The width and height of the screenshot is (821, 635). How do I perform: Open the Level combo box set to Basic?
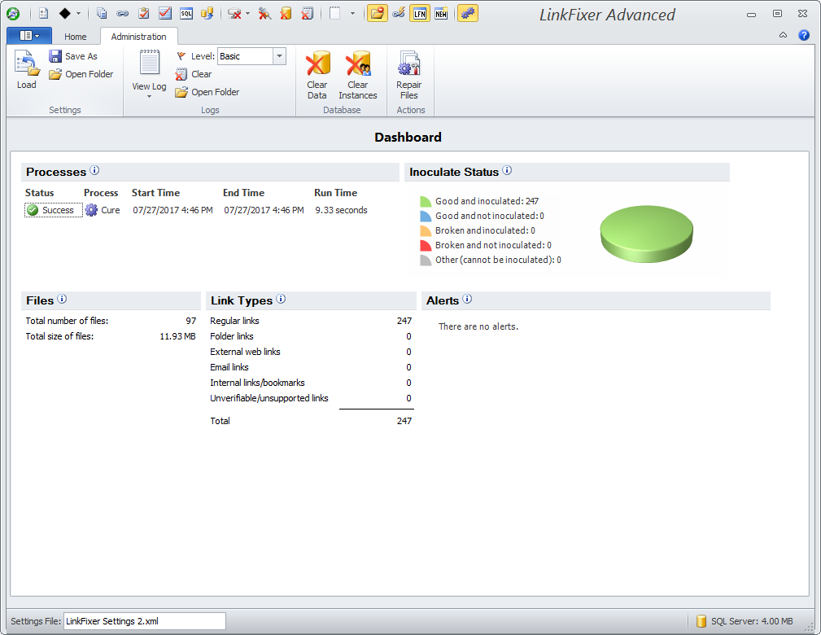(252, 56)
